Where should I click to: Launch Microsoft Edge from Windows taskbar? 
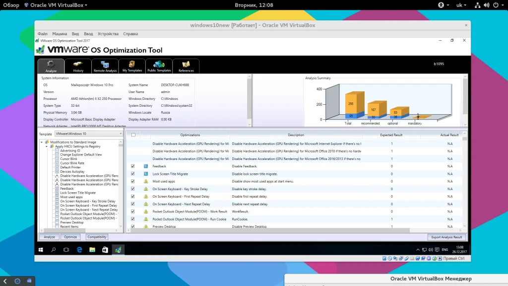click(79, 250)
